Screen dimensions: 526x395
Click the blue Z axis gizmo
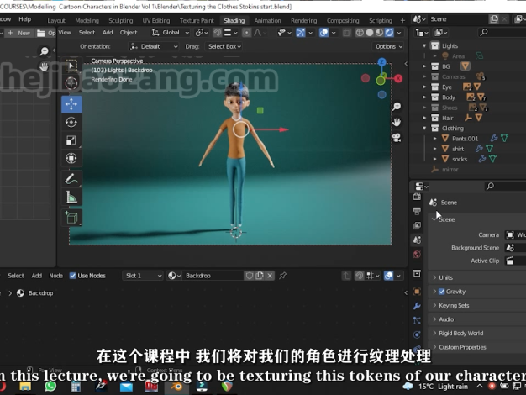pos(381,62)
